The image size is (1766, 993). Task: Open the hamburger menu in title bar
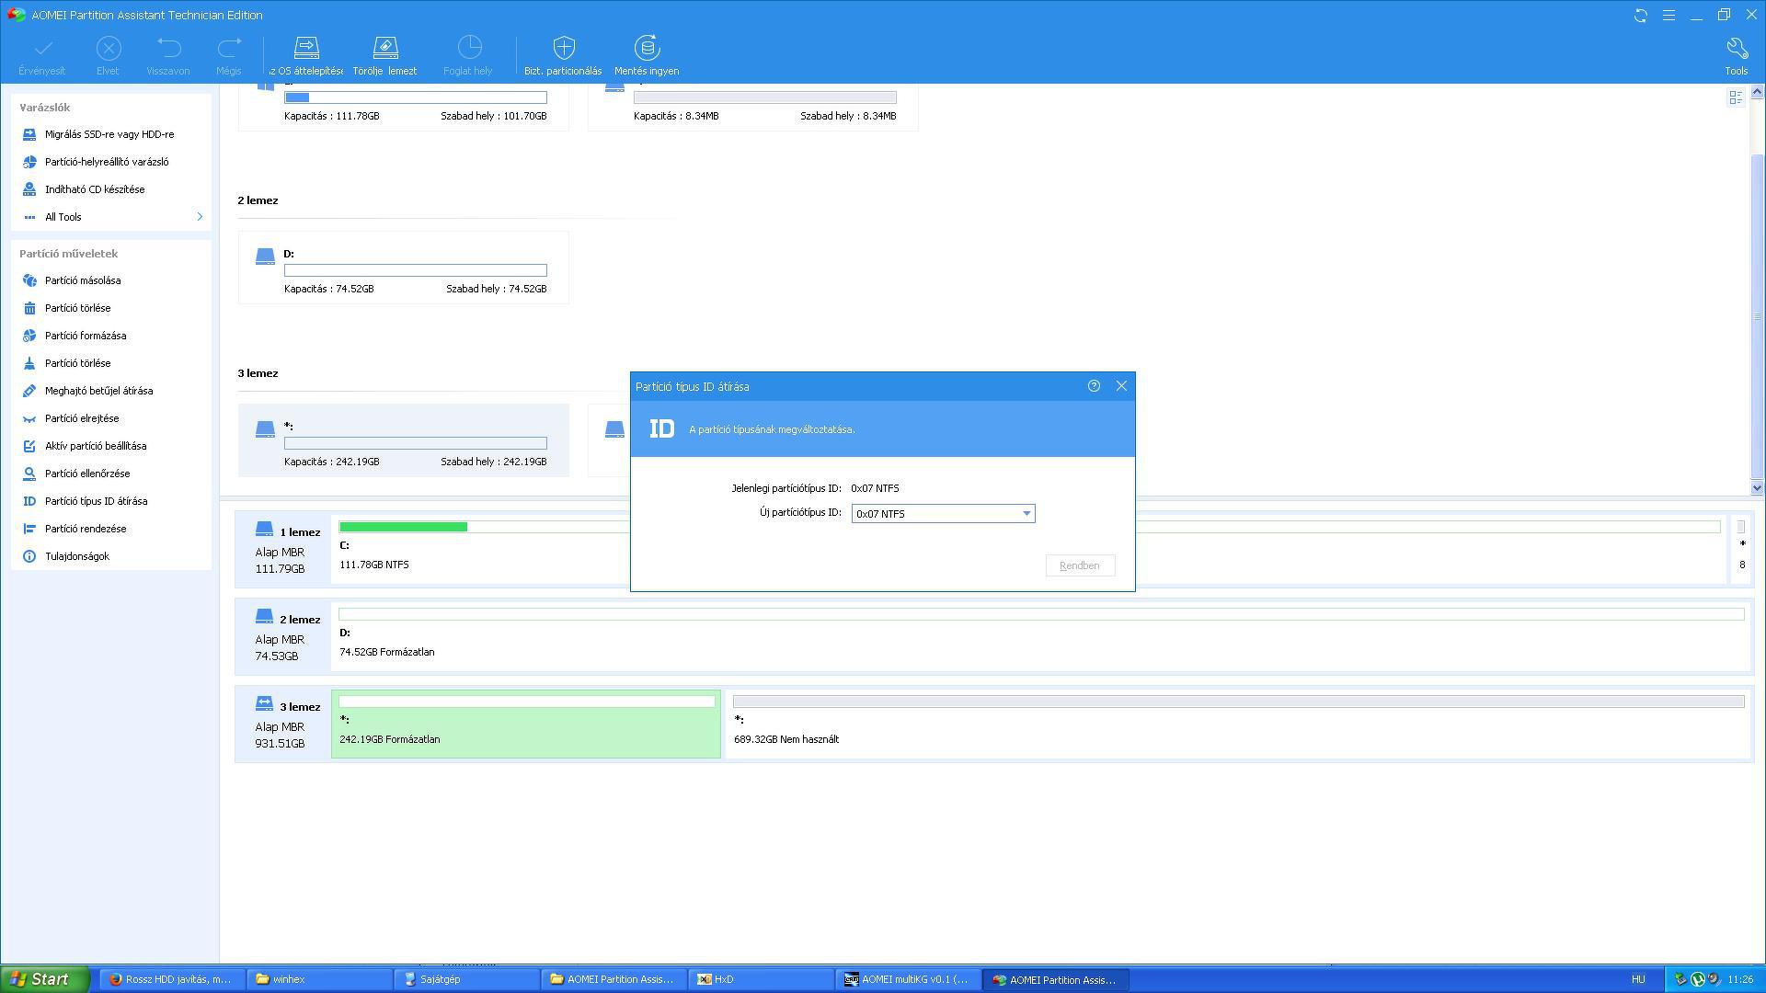[1669, 16]
